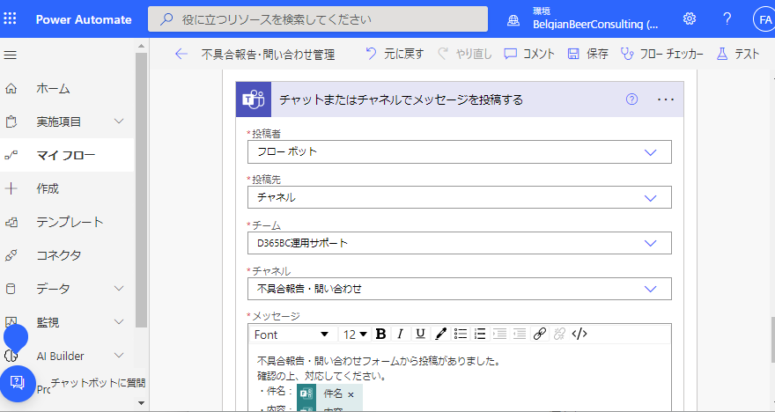Click やり直し redo button
The width and height of the screenshot is (775, 412).
click(465, 54)
